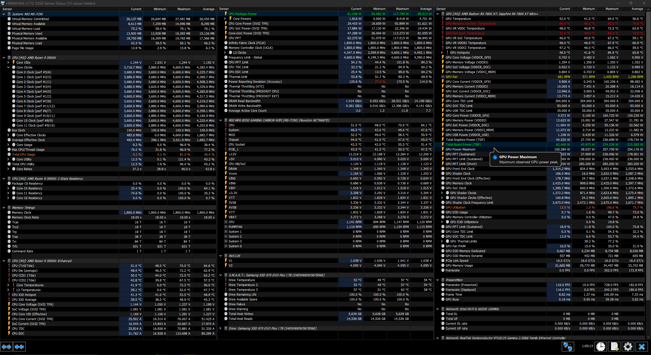
Task: Select the GPU Power Maximum row
Action: 540,149
